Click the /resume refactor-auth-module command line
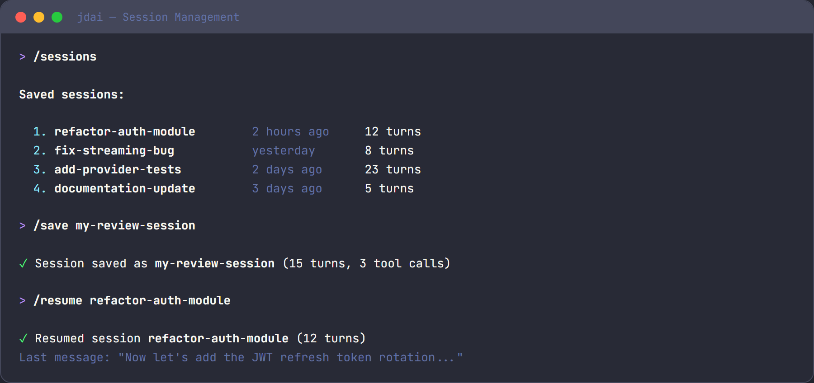The width and height of the screenshot is (814, 383). [133, 300]
